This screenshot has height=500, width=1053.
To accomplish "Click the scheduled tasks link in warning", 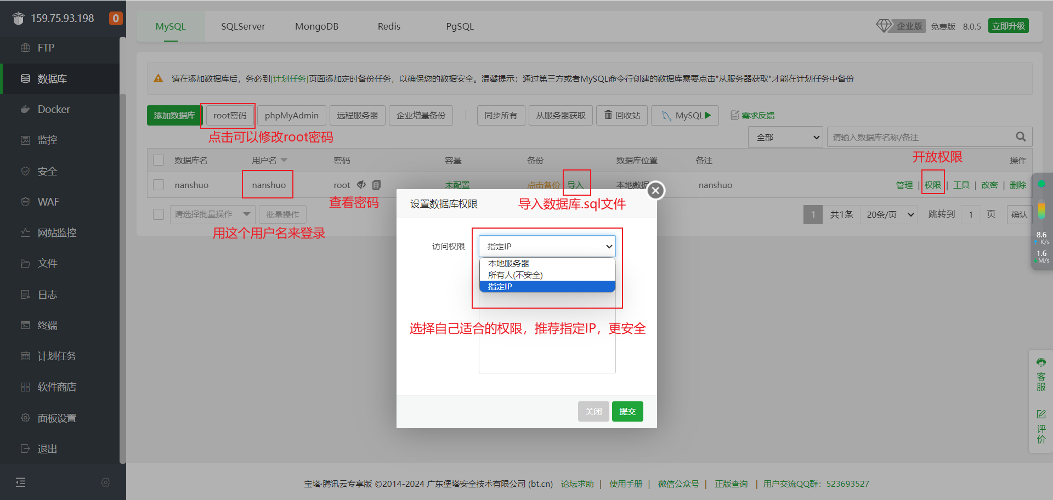I will click(290, 78).
